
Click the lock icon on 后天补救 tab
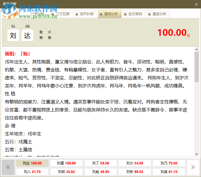click(x=77, y=14)
